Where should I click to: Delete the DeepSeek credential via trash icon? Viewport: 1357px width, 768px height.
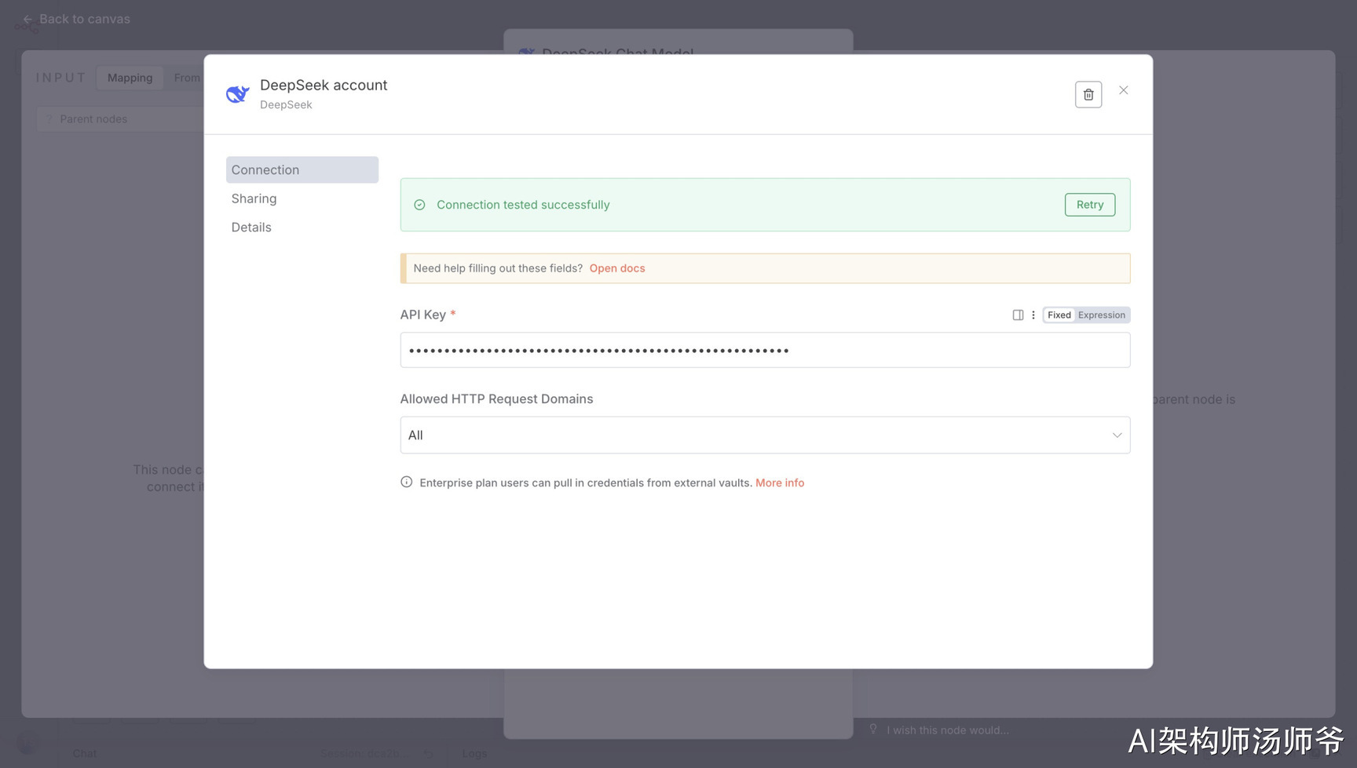click(x=1088, y=94)
